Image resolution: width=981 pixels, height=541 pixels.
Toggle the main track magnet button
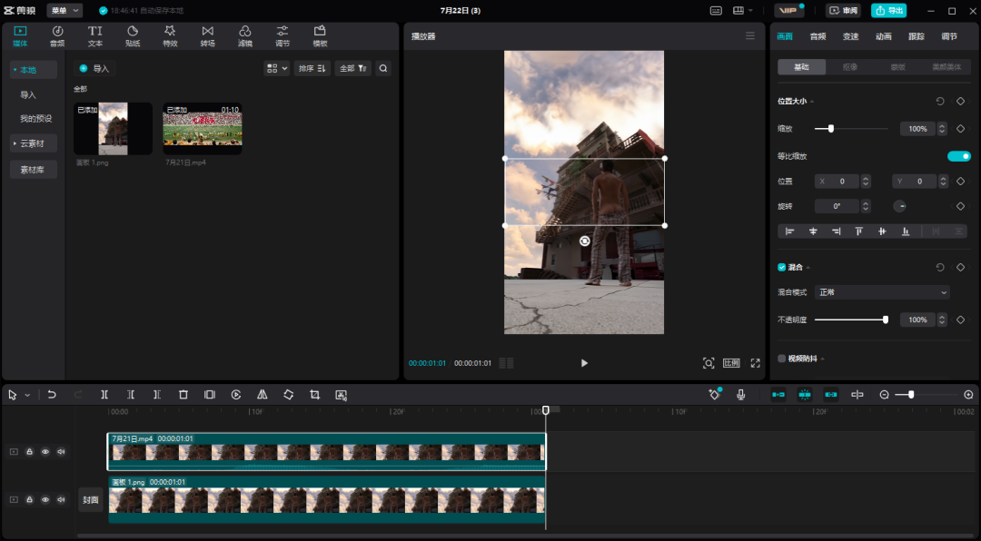click(x=778, y=395)
